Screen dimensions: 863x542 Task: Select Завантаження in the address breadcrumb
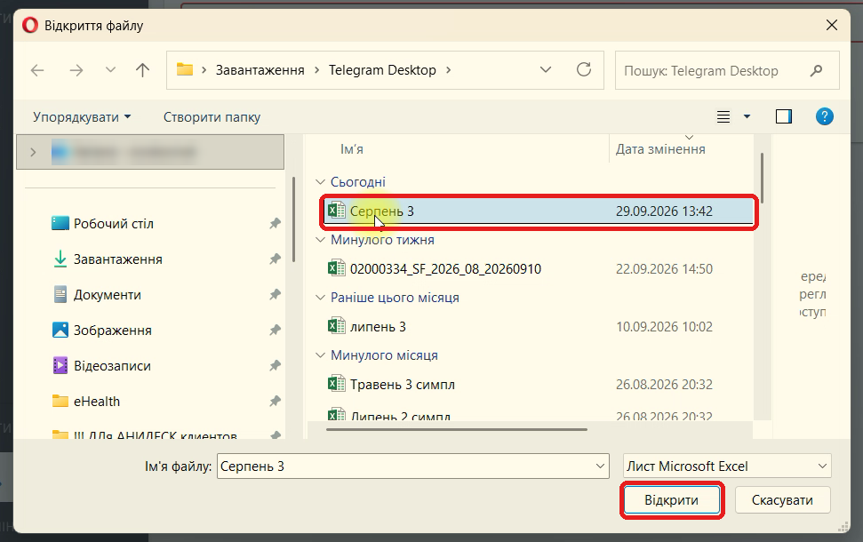(x=260, y=70)
